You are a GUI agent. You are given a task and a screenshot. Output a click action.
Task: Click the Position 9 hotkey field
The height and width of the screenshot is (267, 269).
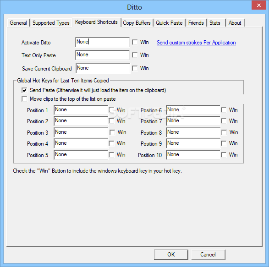coord(193,143)
